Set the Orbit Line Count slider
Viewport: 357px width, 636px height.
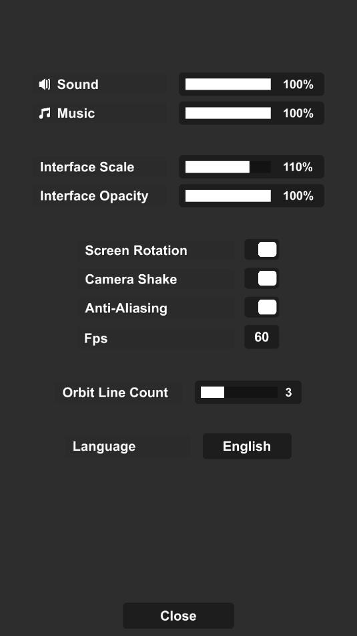239,392
